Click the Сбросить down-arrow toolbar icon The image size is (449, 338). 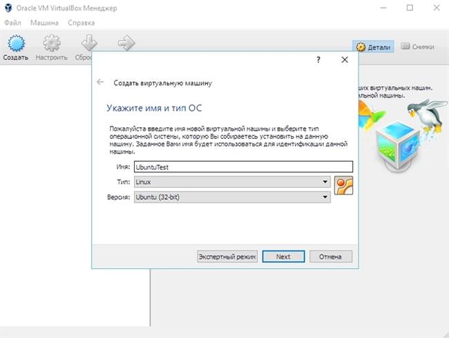pos(89,43)
